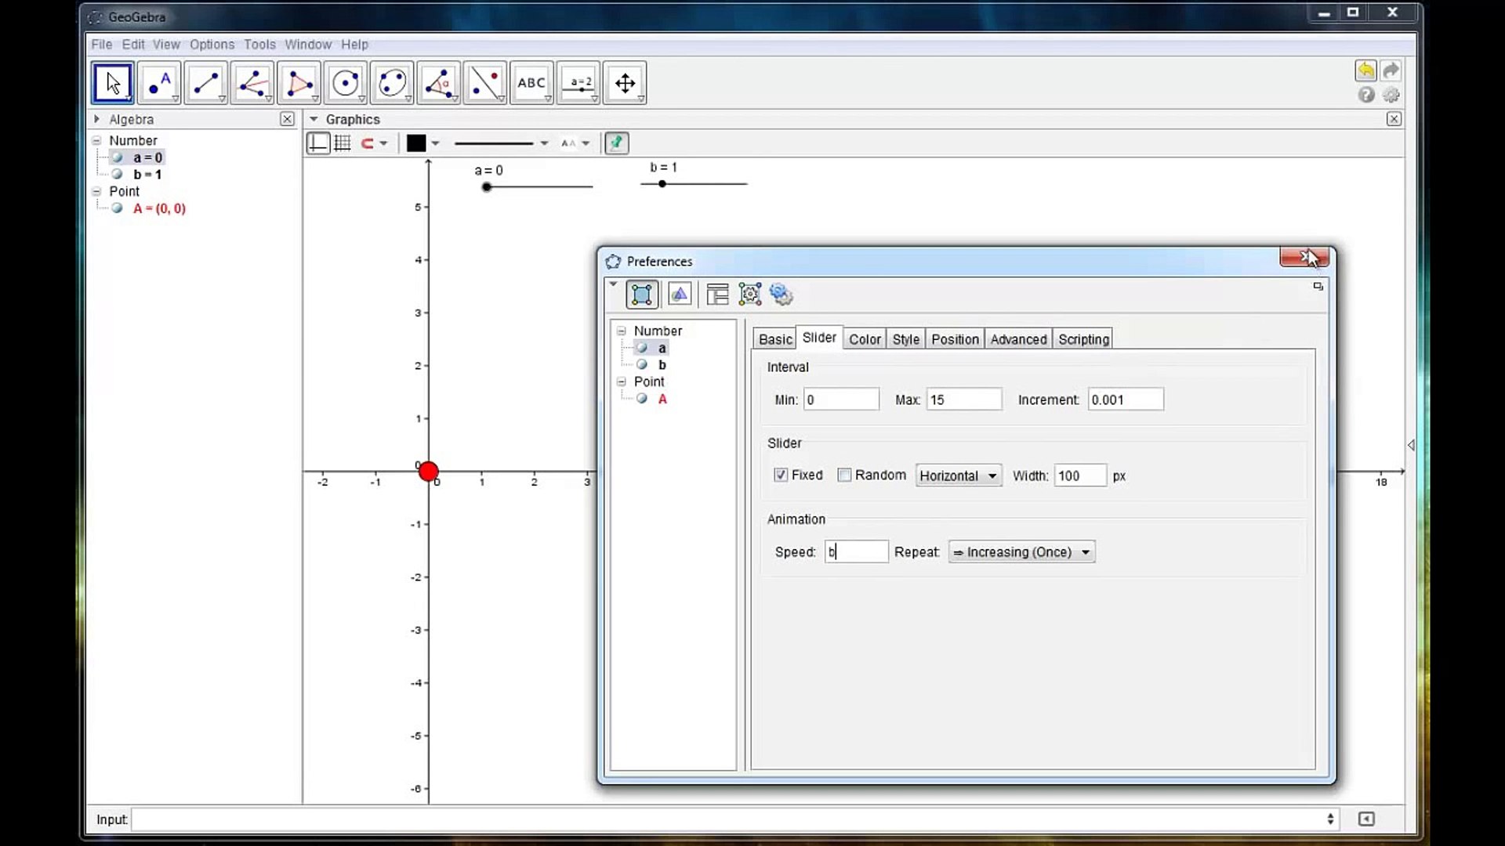The width and height of the screenshot is (1505, 846).
Task: Select the Polygon tool
Action: coord(299,83)
